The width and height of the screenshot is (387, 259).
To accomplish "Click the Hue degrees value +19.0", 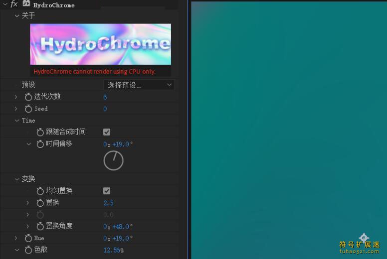I will (121, 239).
